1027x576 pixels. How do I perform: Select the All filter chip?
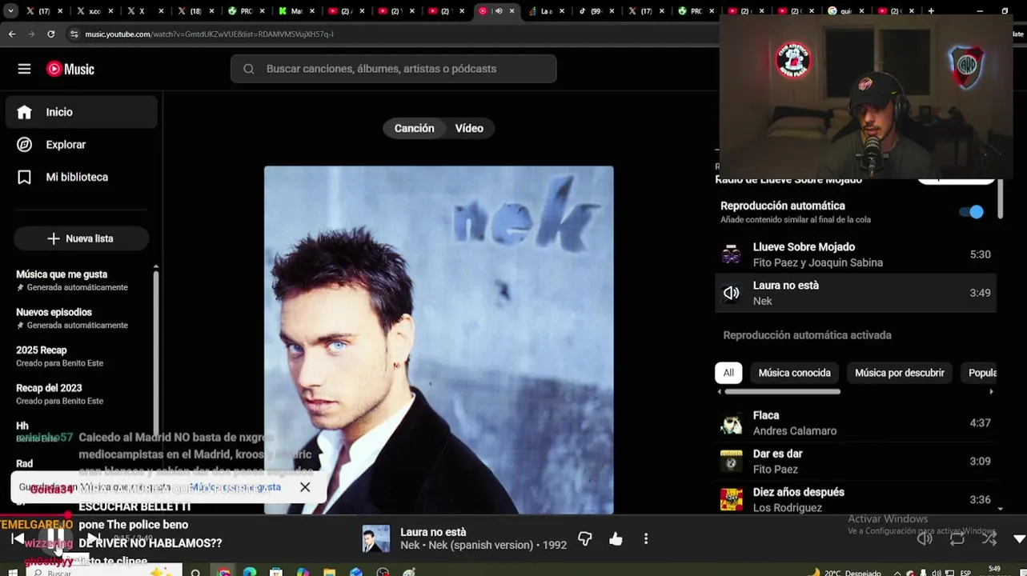pos(728,373)
